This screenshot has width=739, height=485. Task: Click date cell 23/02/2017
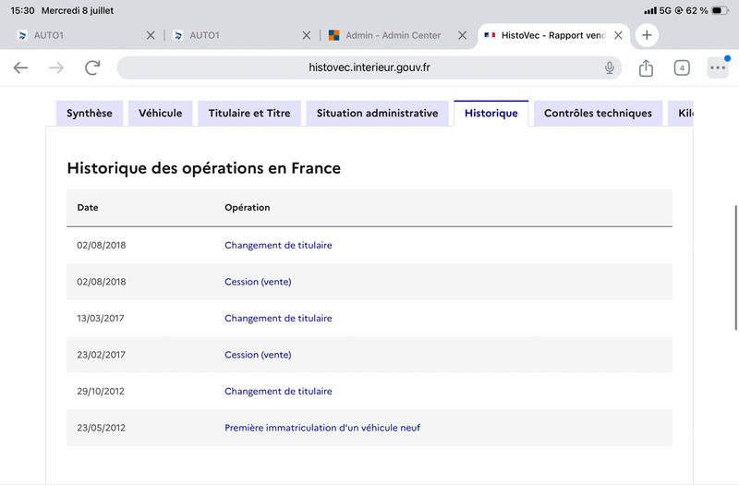[102, 355]
